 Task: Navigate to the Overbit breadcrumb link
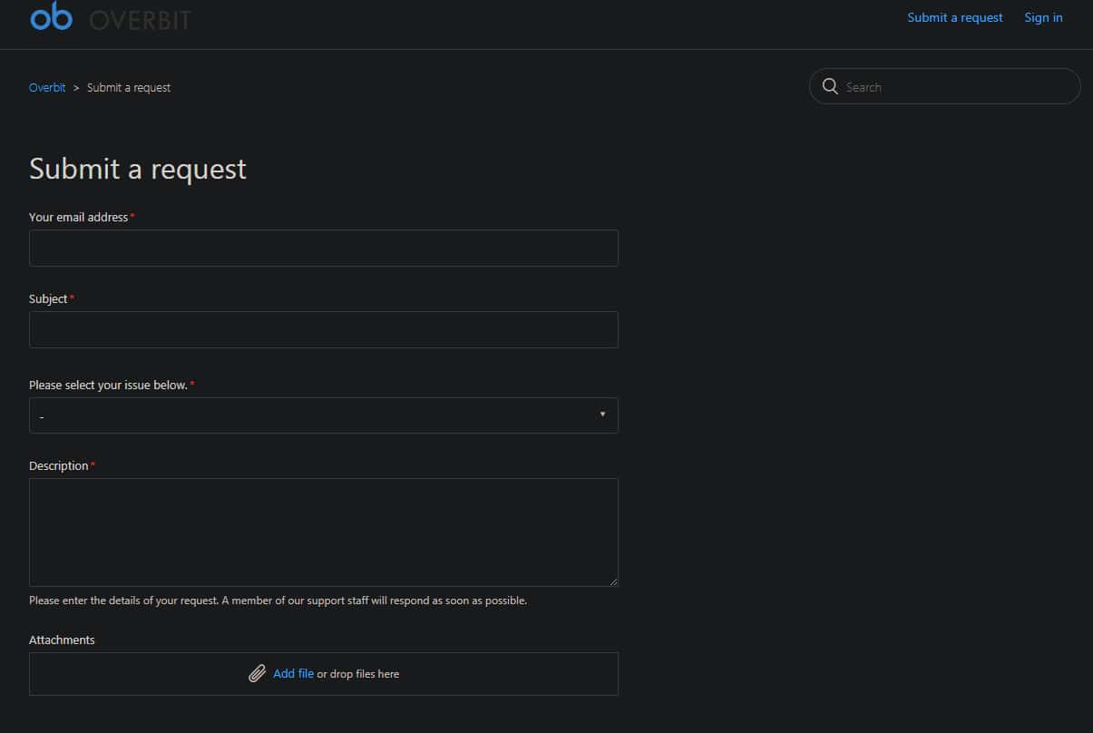[x=47, y=87]
